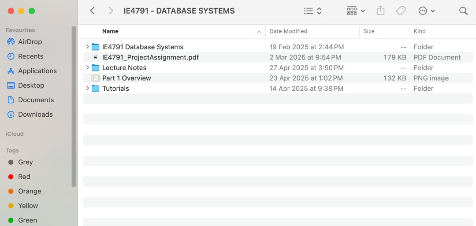The width and height of the screenshot is (476, 226).
Task: Expand the Tutorials folder
Action: [x=87, y=88]
